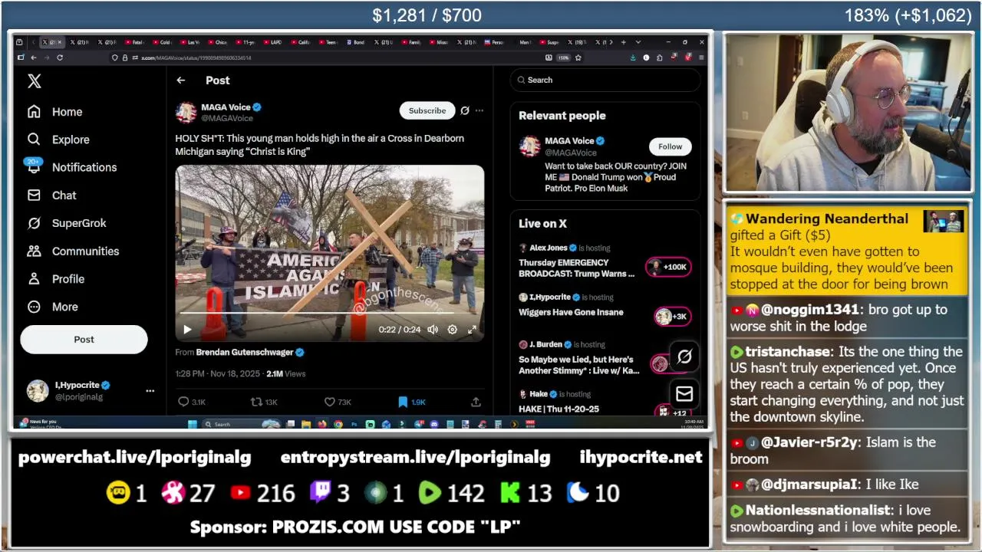Viewport: 982px width, 552px height.
Task: Click the repost icon with 13K
Action: [x=257, y=402]
